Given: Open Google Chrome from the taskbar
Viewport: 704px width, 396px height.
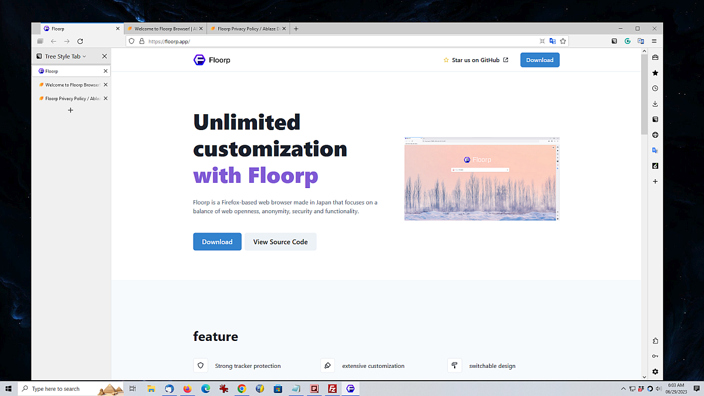Looking at the screenshot, I should [x=242, y=388].
